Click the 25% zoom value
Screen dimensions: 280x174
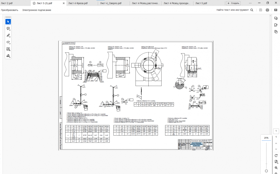[x=266, y=138]
